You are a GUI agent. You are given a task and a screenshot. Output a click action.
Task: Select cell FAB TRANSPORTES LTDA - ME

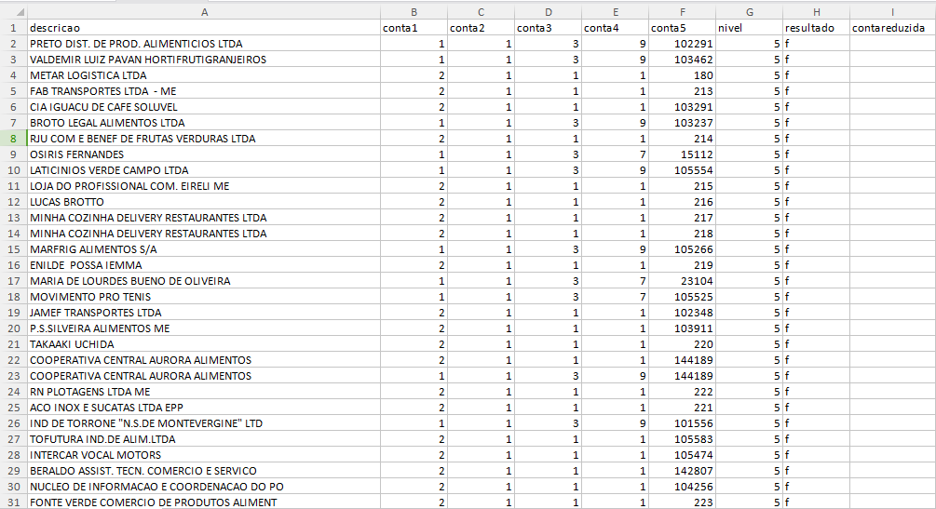coord(204,91)
